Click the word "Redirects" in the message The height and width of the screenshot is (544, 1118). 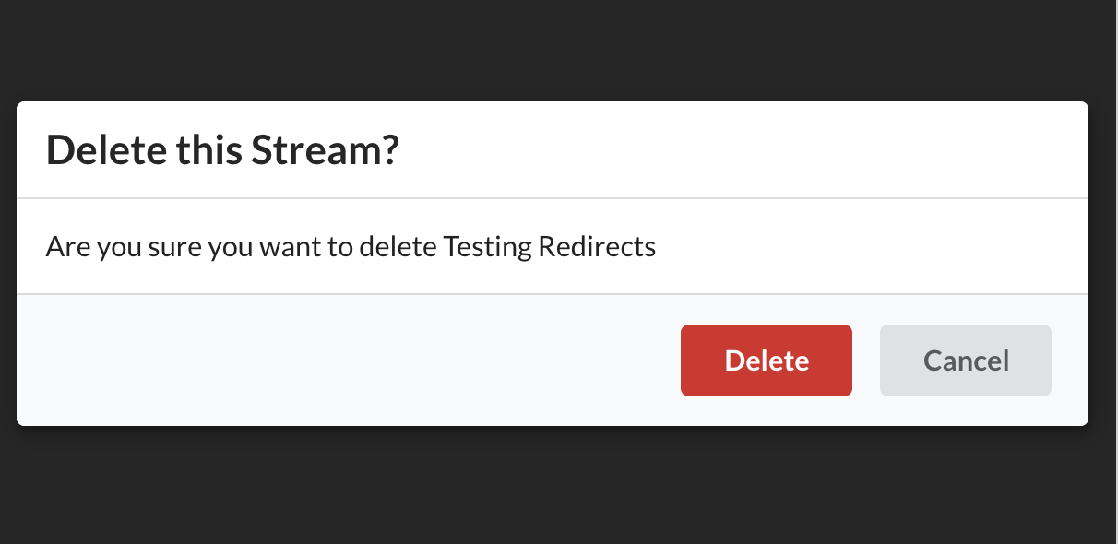pyautogui.click(x=597, y=247)
